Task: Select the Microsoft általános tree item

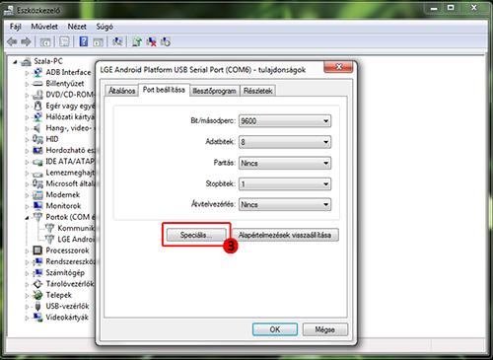Action: point(70,183)
